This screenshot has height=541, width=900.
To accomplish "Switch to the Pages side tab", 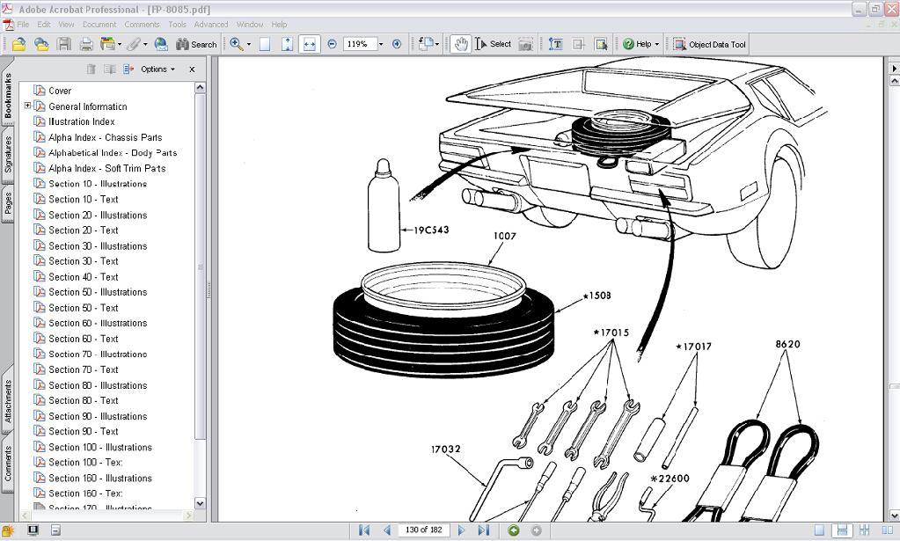I will pyautogui.click(x=9, y=203).
